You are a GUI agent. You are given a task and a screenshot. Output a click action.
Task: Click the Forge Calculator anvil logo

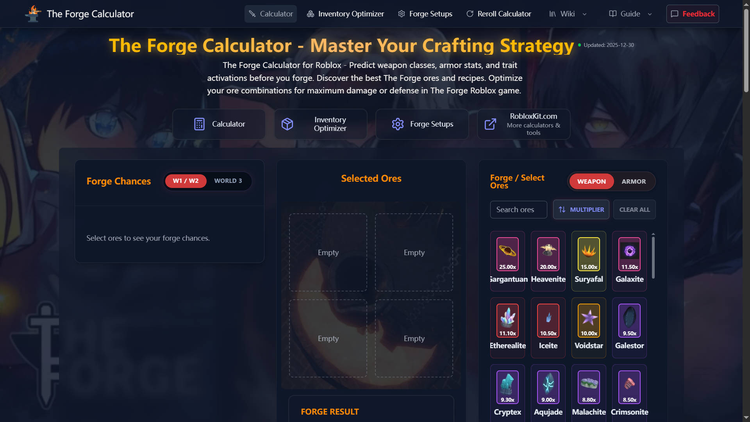click(x=33, y=14)
